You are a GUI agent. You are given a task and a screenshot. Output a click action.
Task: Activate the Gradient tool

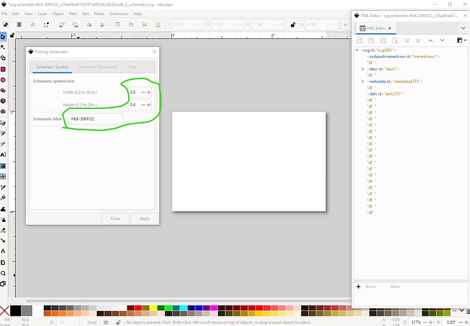[x=3, y=166]
